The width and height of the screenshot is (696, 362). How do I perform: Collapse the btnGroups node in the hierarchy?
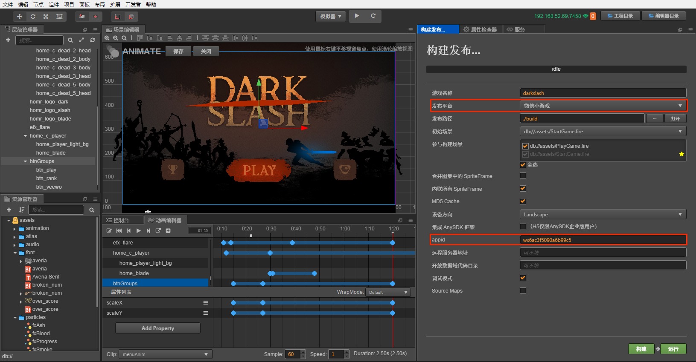pos(26,162)
